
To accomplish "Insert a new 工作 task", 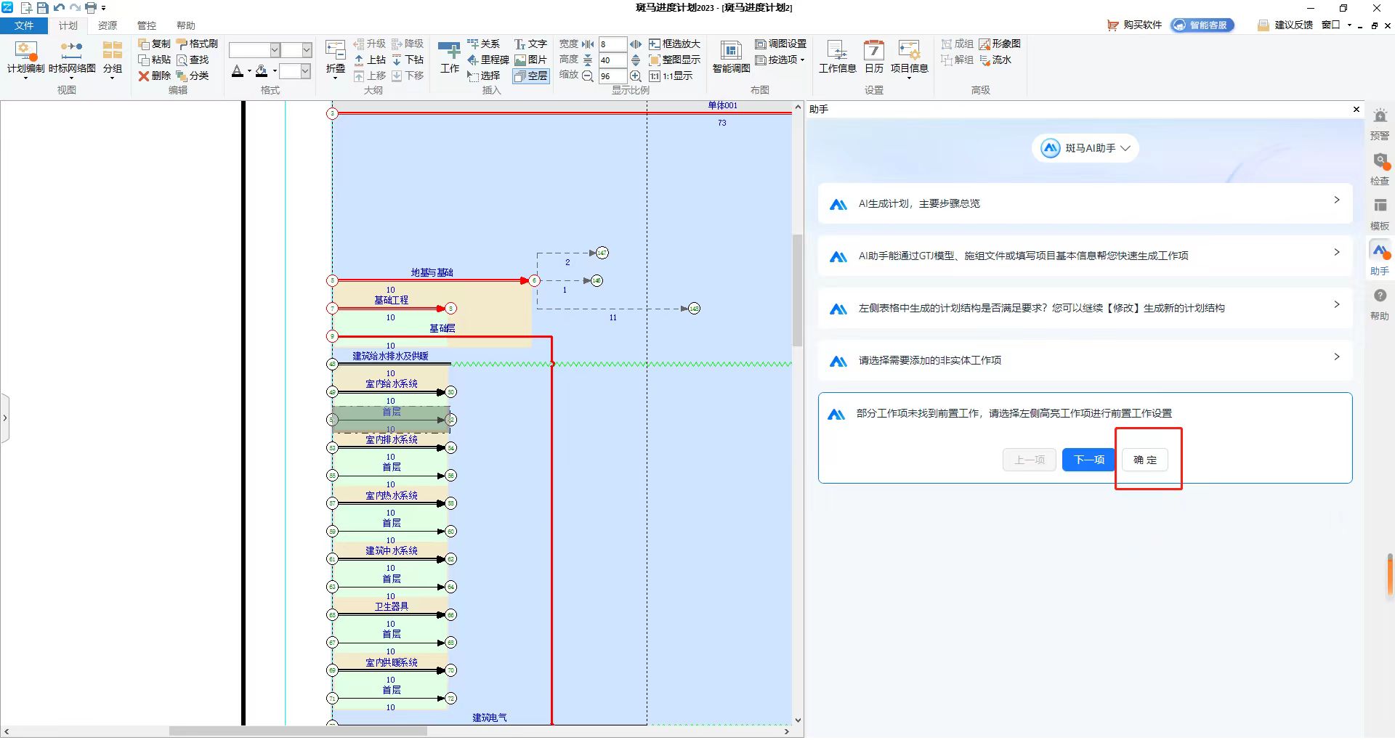I will click(450, 58).
